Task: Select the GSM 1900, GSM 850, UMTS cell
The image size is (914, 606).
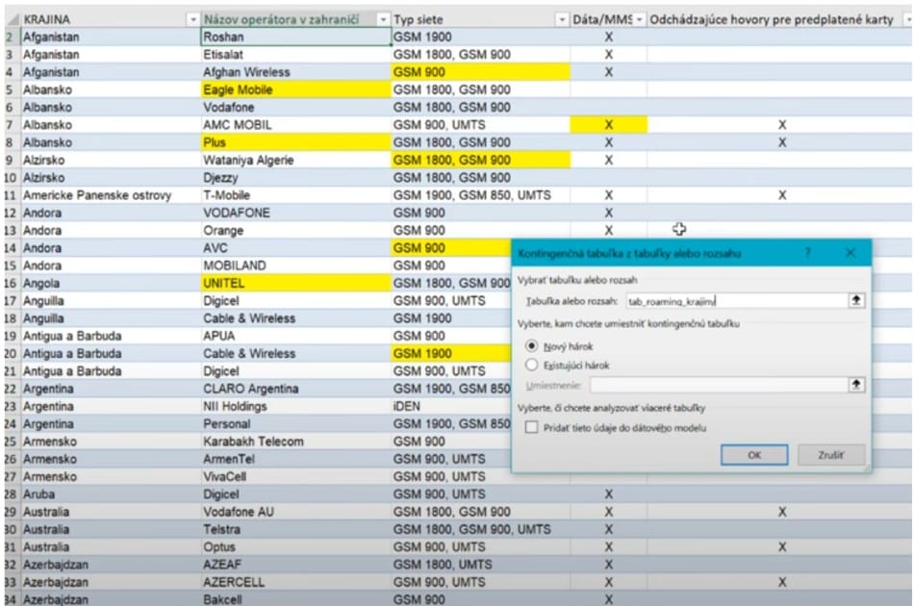Action: tap(481, 195)
